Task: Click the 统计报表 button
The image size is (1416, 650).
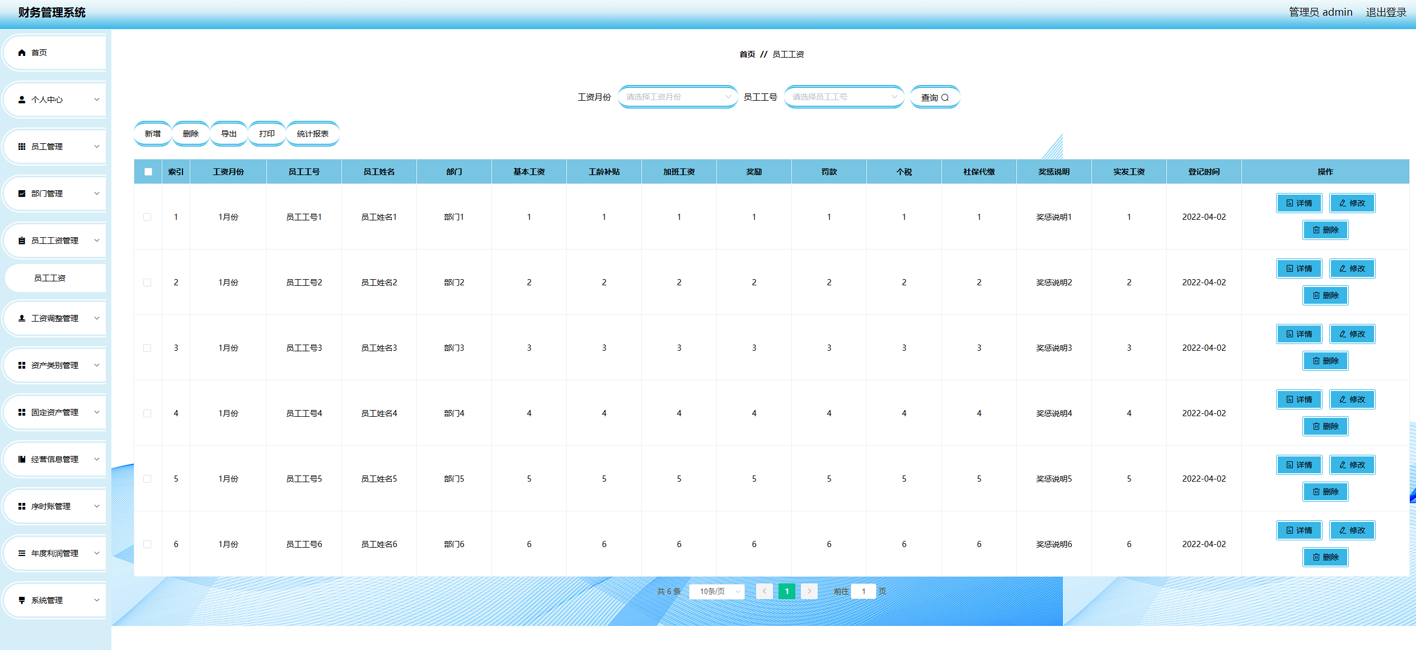Action: pyautogui.click(x=312, y=134)
